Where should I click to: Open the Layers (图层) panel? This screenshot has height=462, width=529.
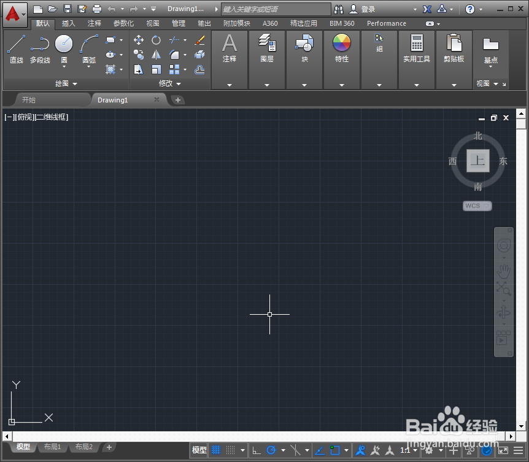[x=267, y=48]
